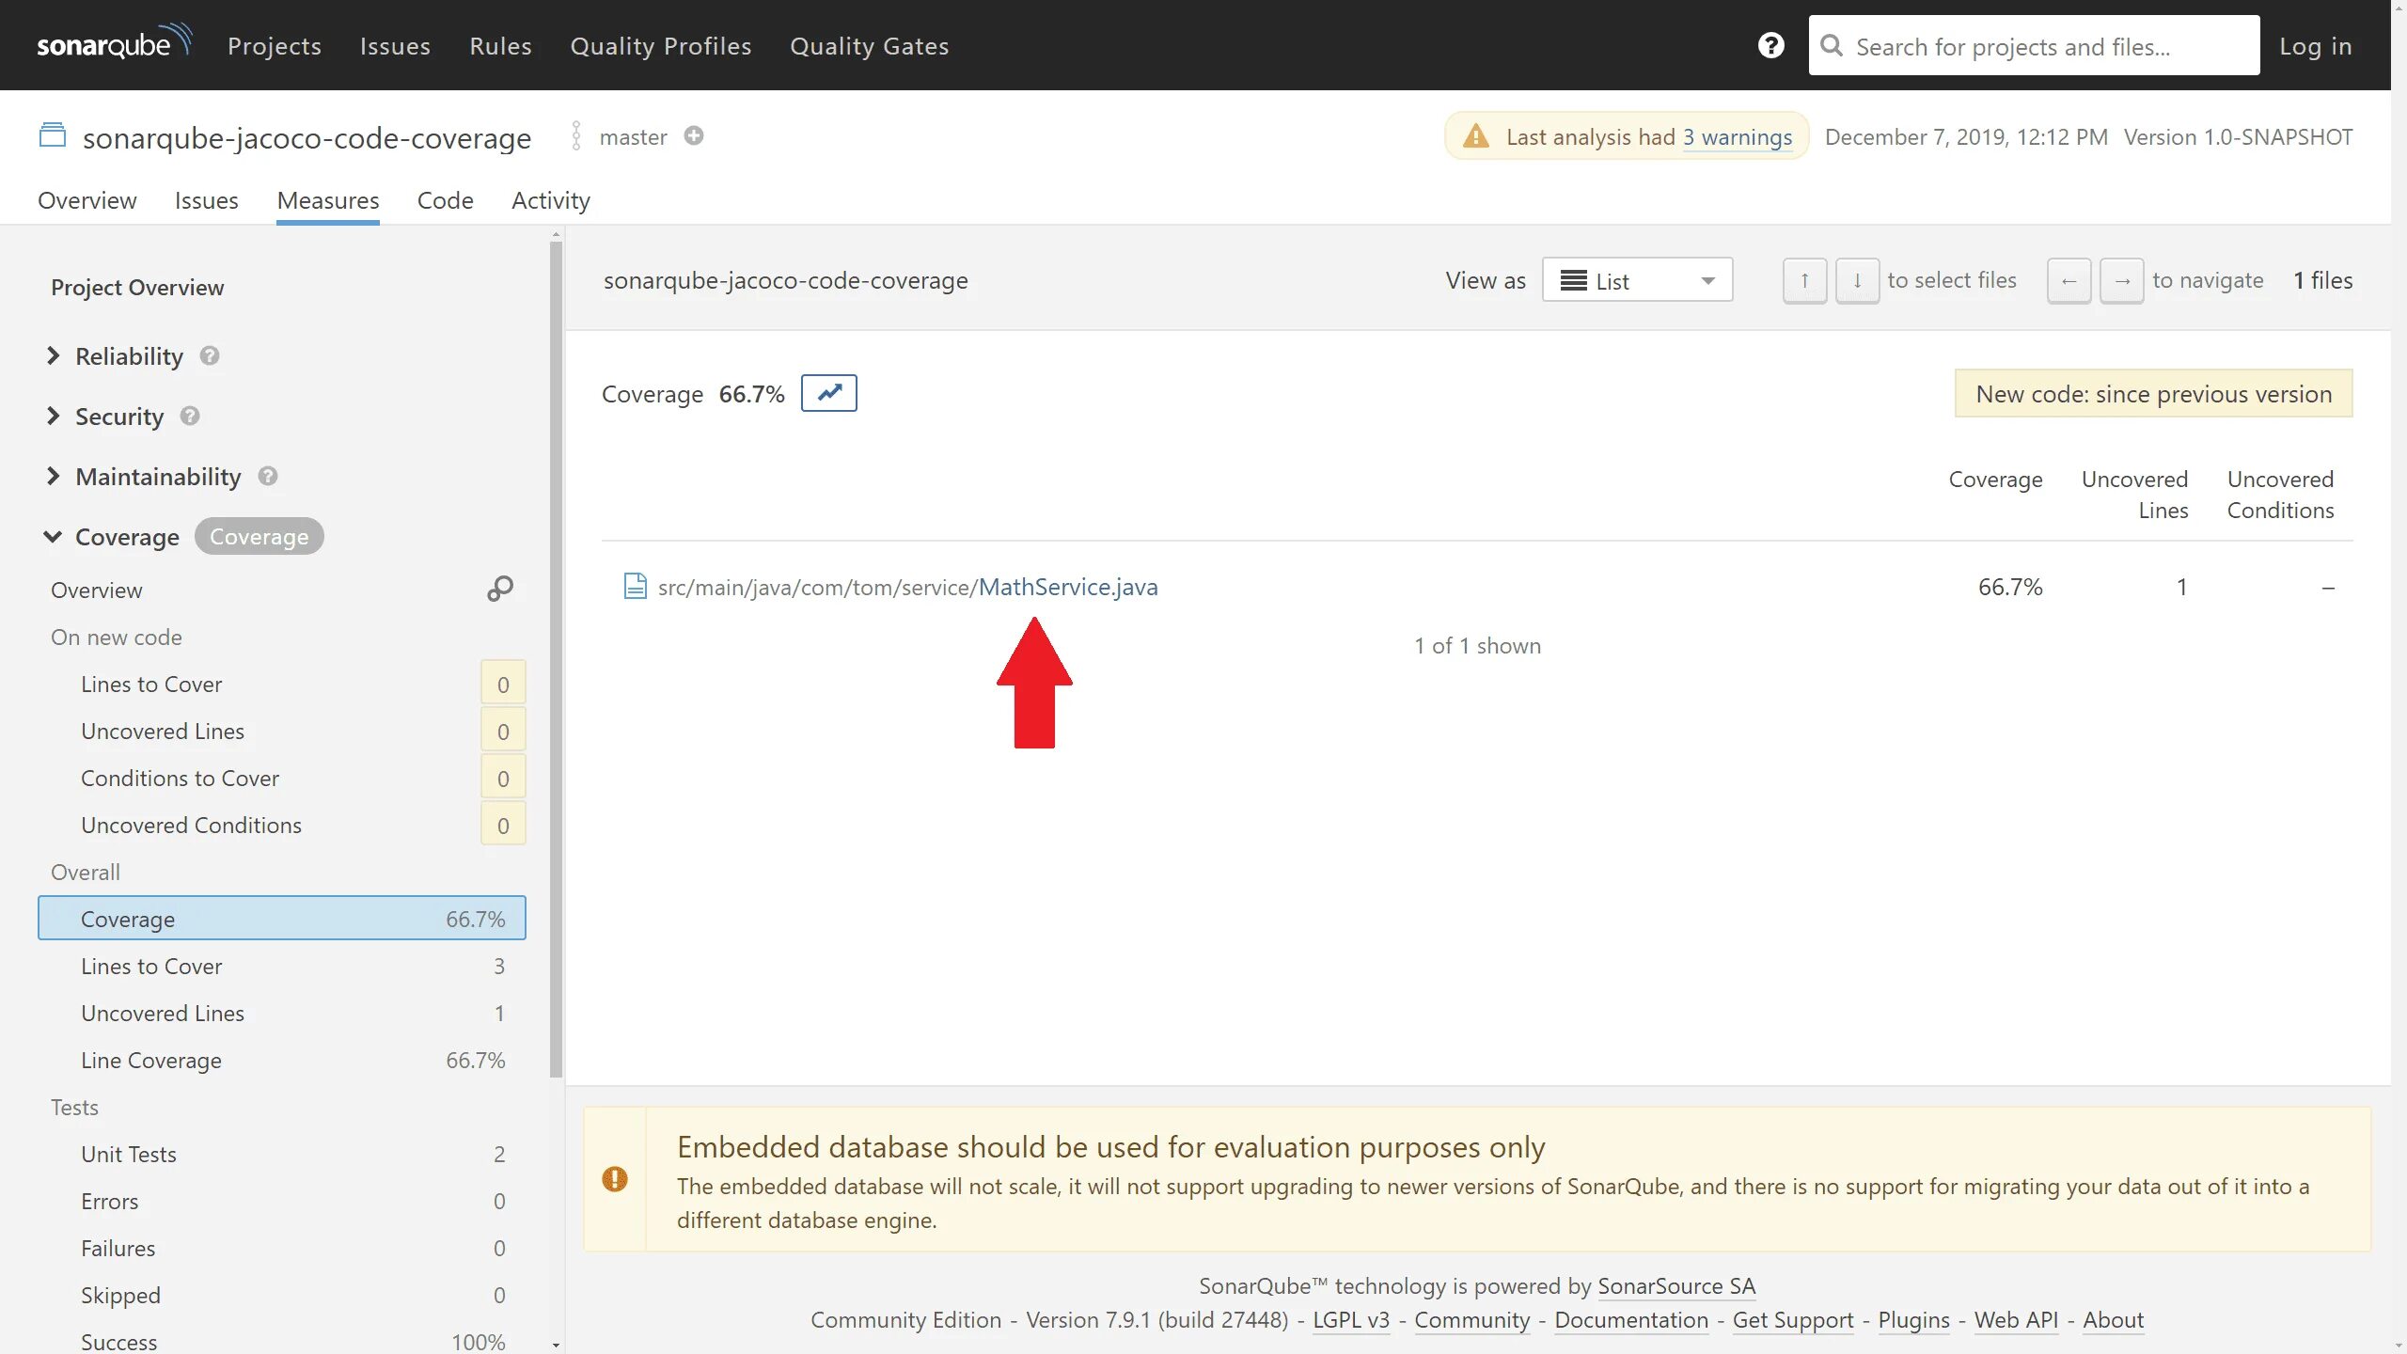Click the Reliability help icon
Image resolution: width=2407 pixels, height=1354 pixels.
210,355
